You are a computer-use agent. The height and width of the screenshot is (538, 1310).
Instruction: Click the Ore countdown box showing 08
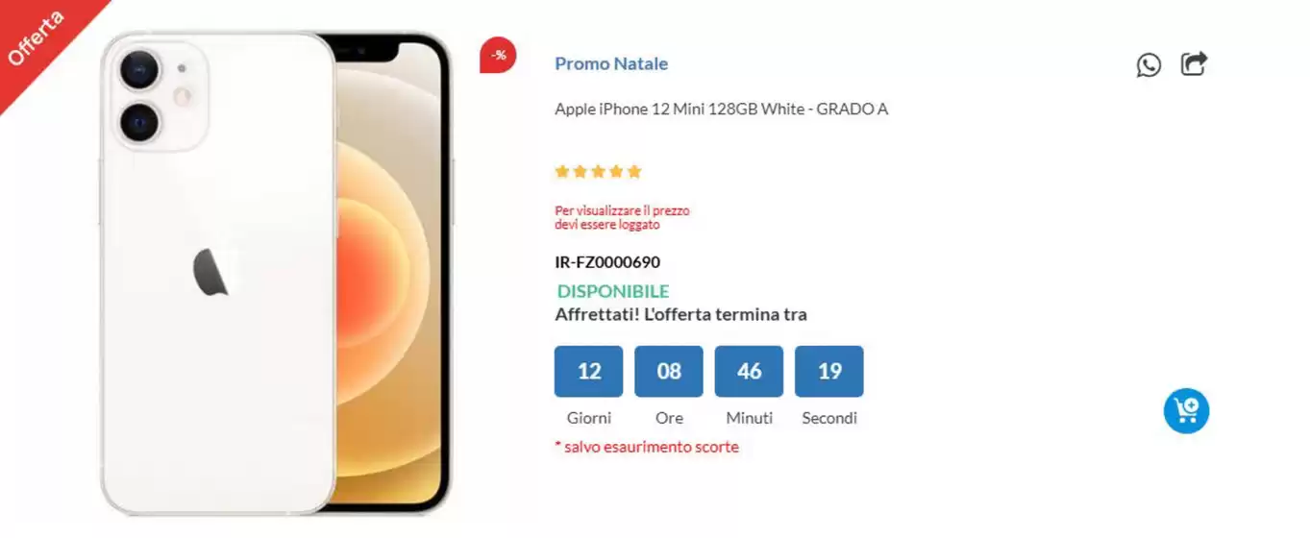pos(669,371)
